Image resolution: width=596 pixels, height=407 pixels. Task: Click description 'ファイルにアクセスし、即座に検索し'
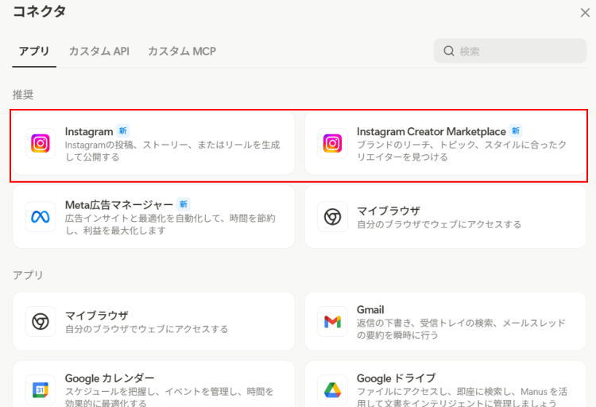tap(435, 391)
